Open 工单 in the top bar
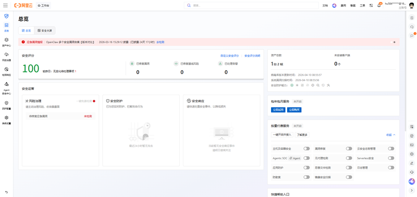The width and height of the screenshot is (417, 197). tap(362, 6)
